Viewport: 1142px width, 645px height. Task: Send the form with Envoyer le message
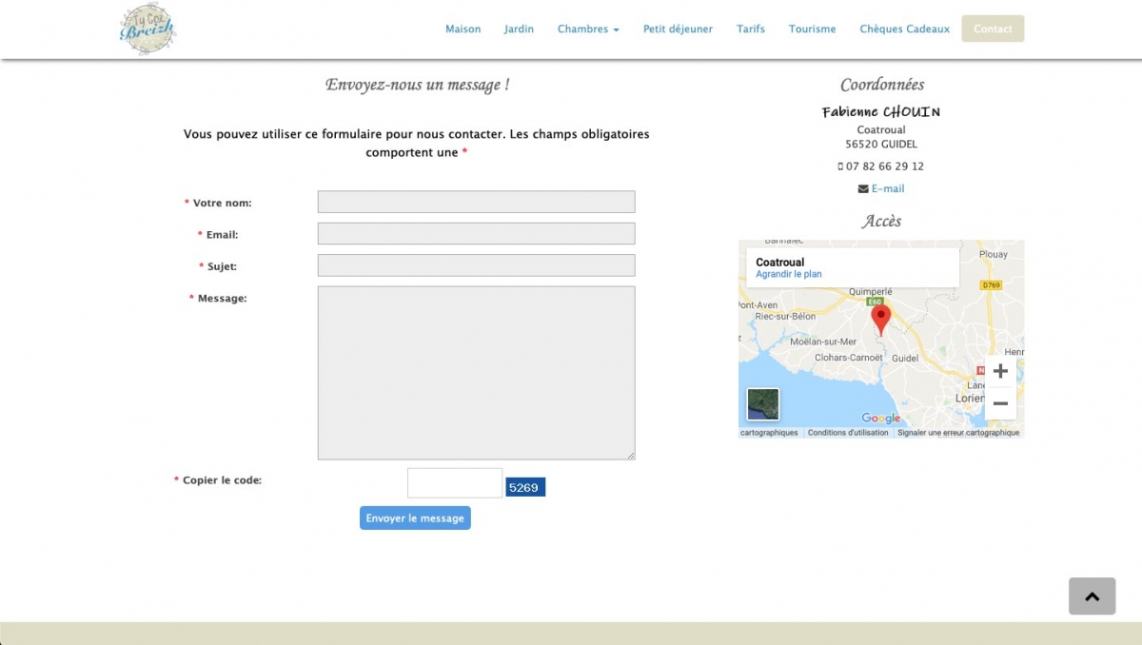point(415,518)
